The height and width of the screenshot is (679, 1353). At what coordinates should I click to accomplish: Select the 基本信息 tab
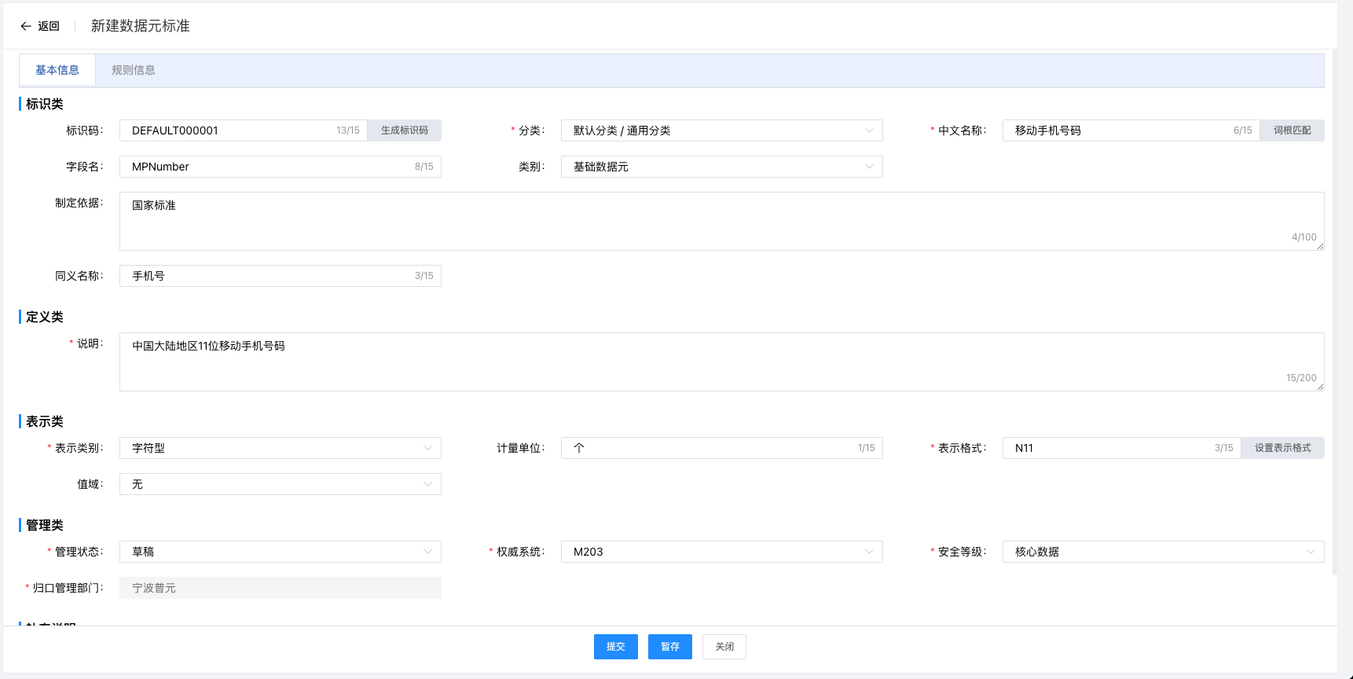(x=57, y=70)
